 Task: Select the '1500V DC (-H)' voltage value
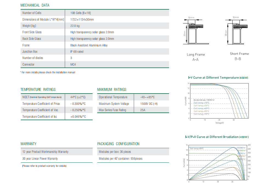pos(149,104)
